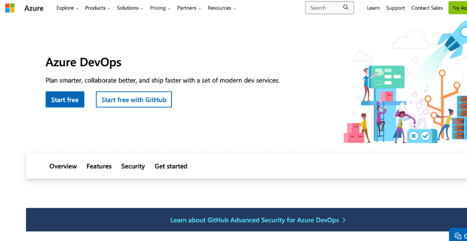Image resolution: width=467 pixels, height=241 pixels.
Task: Focus the Search input field
Action: click(330, 8)
